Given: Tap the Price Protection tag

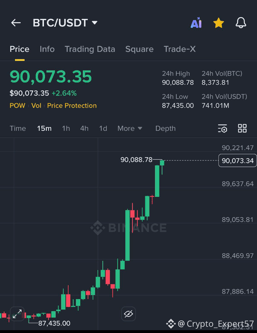Looking at the screenshot, I should tap(72, 105).
